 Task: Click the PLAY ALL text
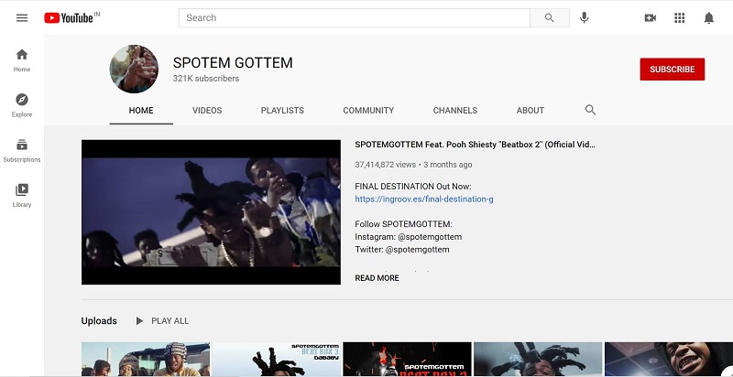click(170, 321)
